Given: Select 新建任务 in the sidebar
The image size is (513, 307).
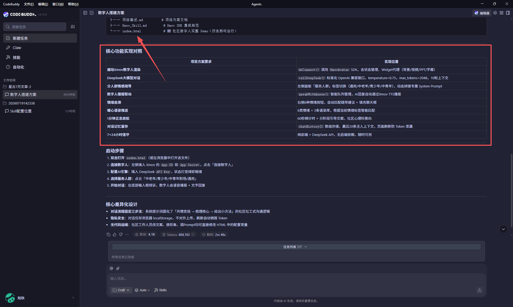Looking at the screenshot, I should [x=40, y=38].
